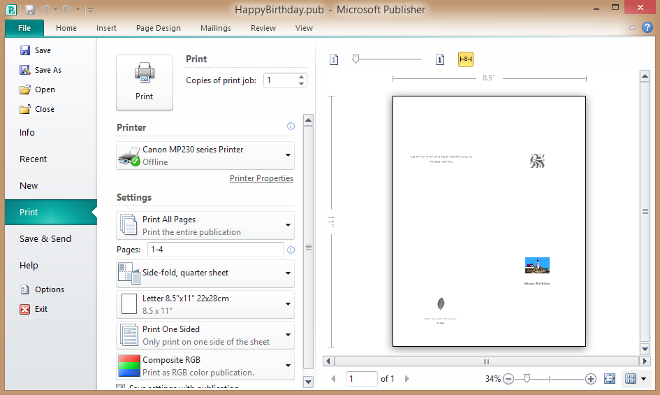This screenshot has width=660, height=395.
Task: Select Close in the backstage menu
Action: tap(37, 109)
